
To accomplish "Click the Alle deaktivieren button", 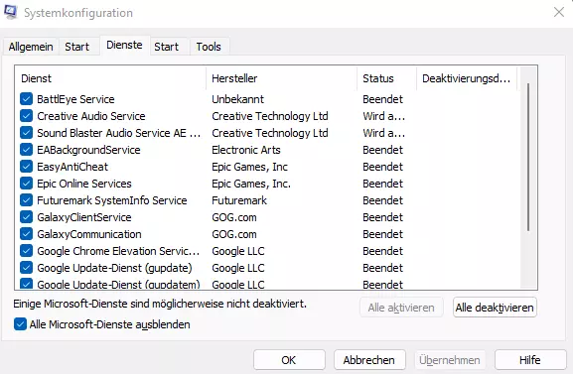I will tap(495, 308).
